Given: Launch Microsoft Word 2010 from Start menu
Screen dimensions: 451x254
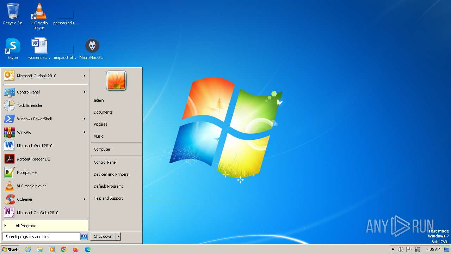Looking at the screenshot, I should [x=45, y=146].
